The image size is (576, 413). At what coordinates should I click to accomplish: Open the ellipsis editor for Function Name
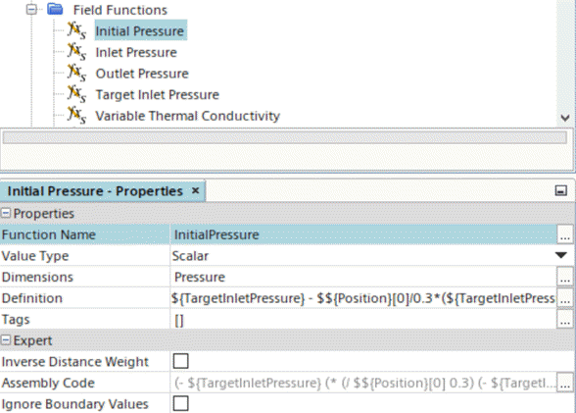[565, 234]
